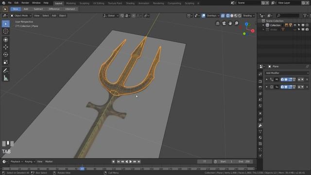Activate the Transform tool
Viewport: 311px width, 175px height.
click(6, 39)
